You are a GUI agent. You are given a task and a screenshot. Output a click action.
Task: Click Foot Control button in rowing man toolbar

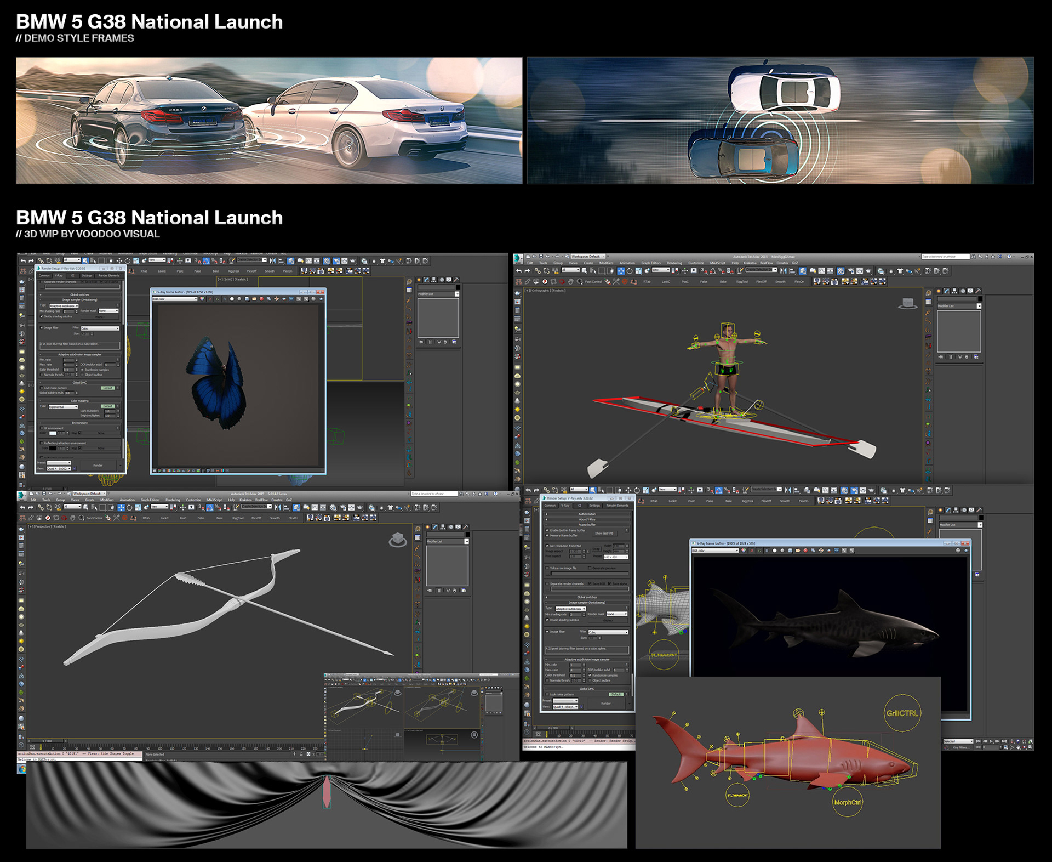tap(593, 282)
